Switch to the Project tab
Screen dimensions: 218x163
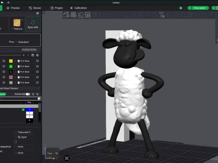click(x=57, y=8)
